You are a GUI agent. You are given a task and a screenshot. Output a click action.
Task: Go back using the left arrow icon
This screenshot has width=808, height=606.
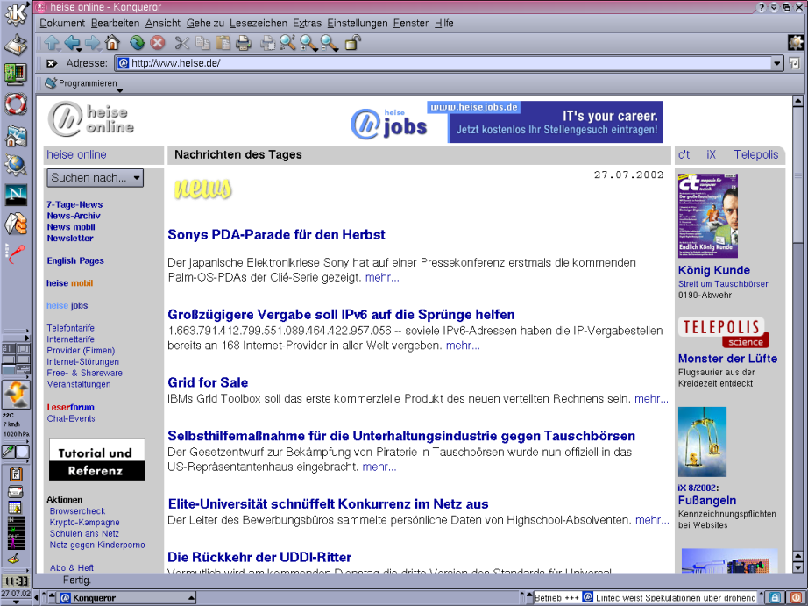pyautogui.click(x=72, y=42)
